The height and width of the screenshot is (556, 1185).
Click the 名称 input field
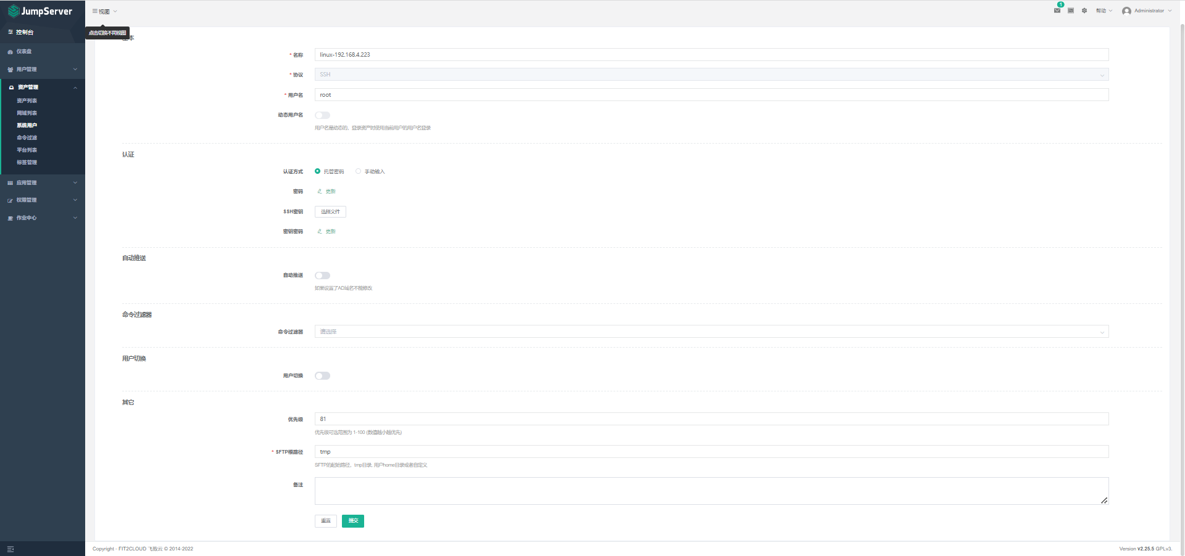pyautogui.click(x=712, y=55)
